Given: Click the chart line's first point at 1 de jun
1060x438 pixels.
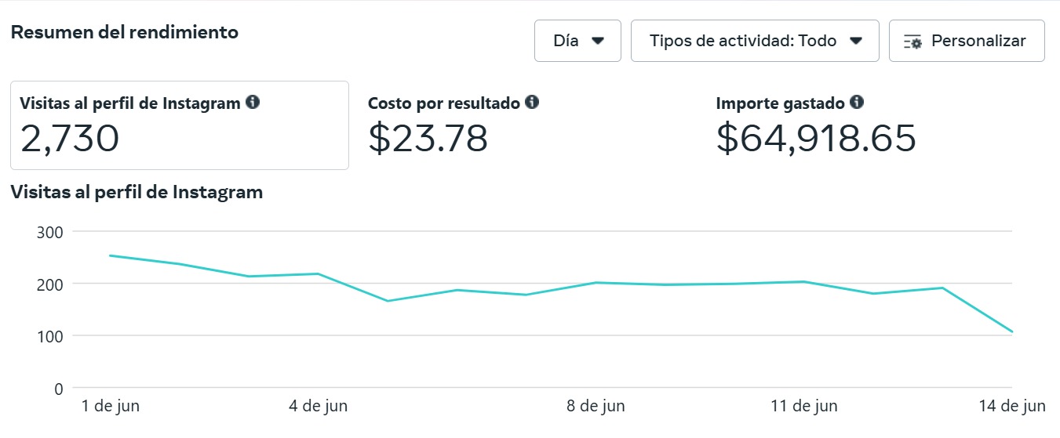Looking at the screenshot, I should [110, 255].
